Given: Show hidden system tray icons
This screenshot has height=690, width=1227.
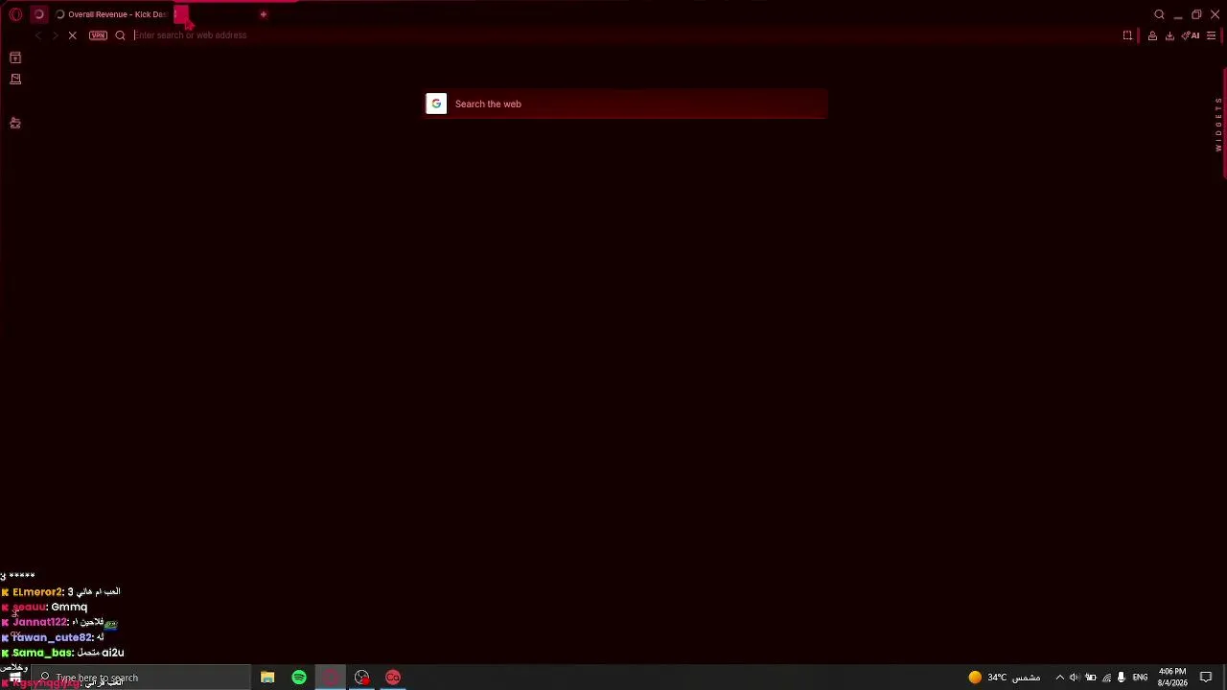Looking at the screenshot, I should pyautogui.click(x=1059, y=678).
